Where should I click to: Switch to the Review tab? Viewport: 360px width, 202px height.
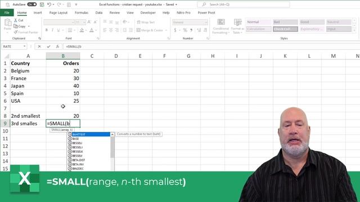pyautogui.click(x=115, y=12)
